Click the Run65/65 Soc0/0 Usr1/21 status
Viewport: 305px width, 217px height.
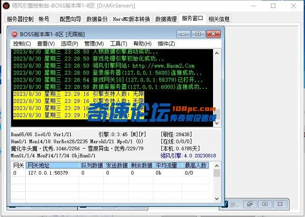(41, 134)
